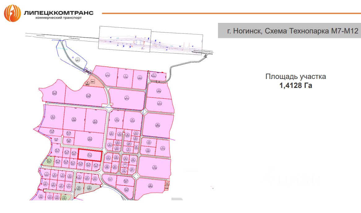This screenshot has height=213, width=361.
Task: Click the 'Площадь участка' label
Action: pyautogui.click(x=296, y=76)
